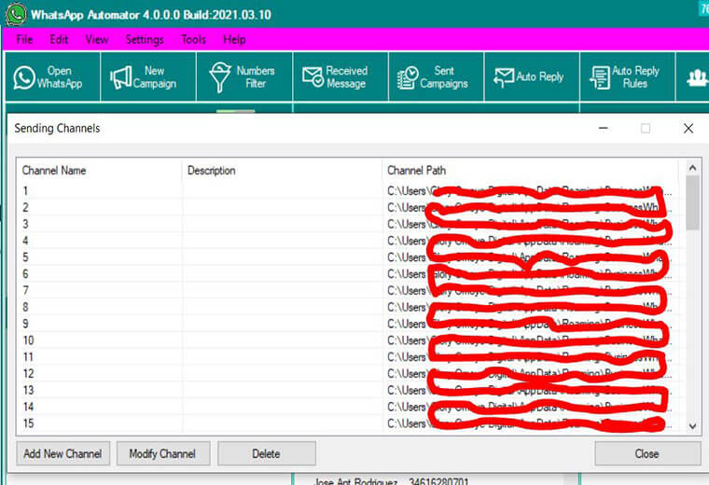Open the Help menu
This screenshot has width=709, height=485.
(234, 40)
